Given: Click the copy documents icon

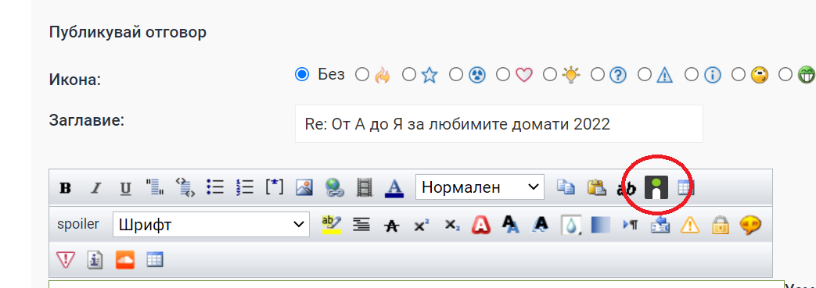Looking at the screenshot, I should click(x=566, y=187).
